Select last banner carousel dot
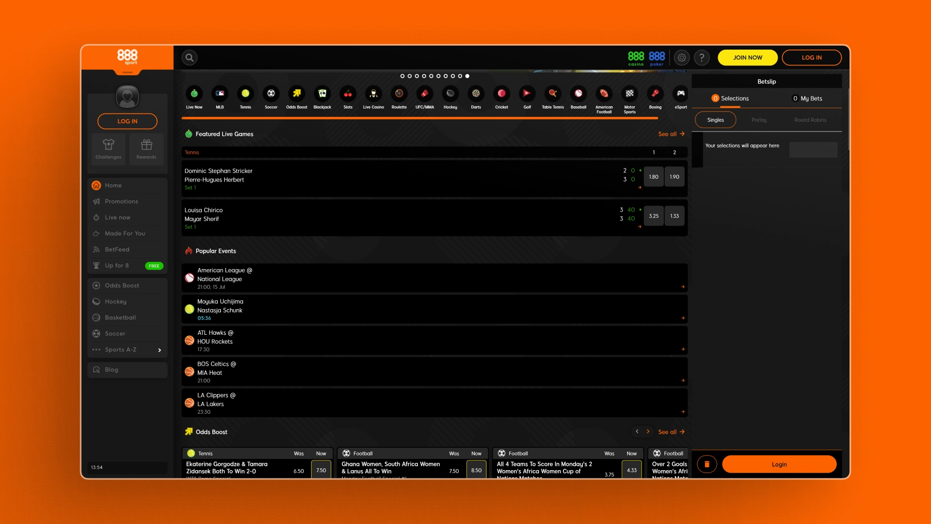931x524 pixels. point(467,76)
